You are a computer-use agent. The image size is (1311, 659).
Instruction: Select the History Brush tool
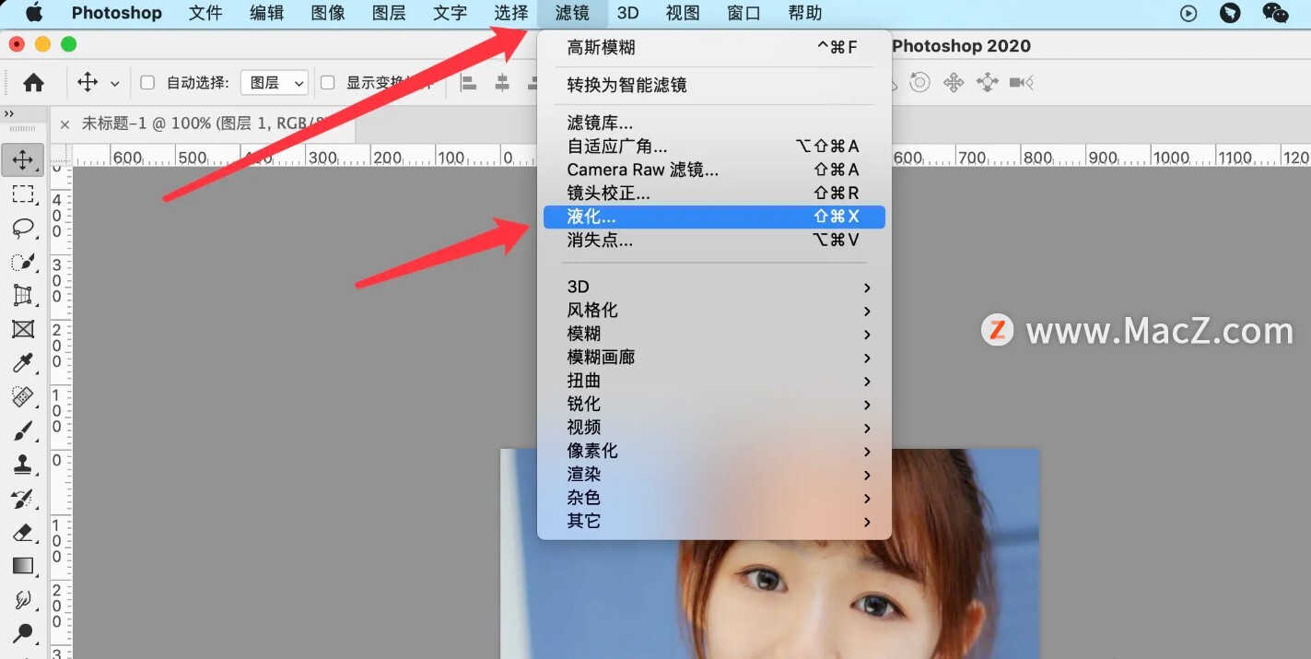pyautogui.click(x=23, y=499)
